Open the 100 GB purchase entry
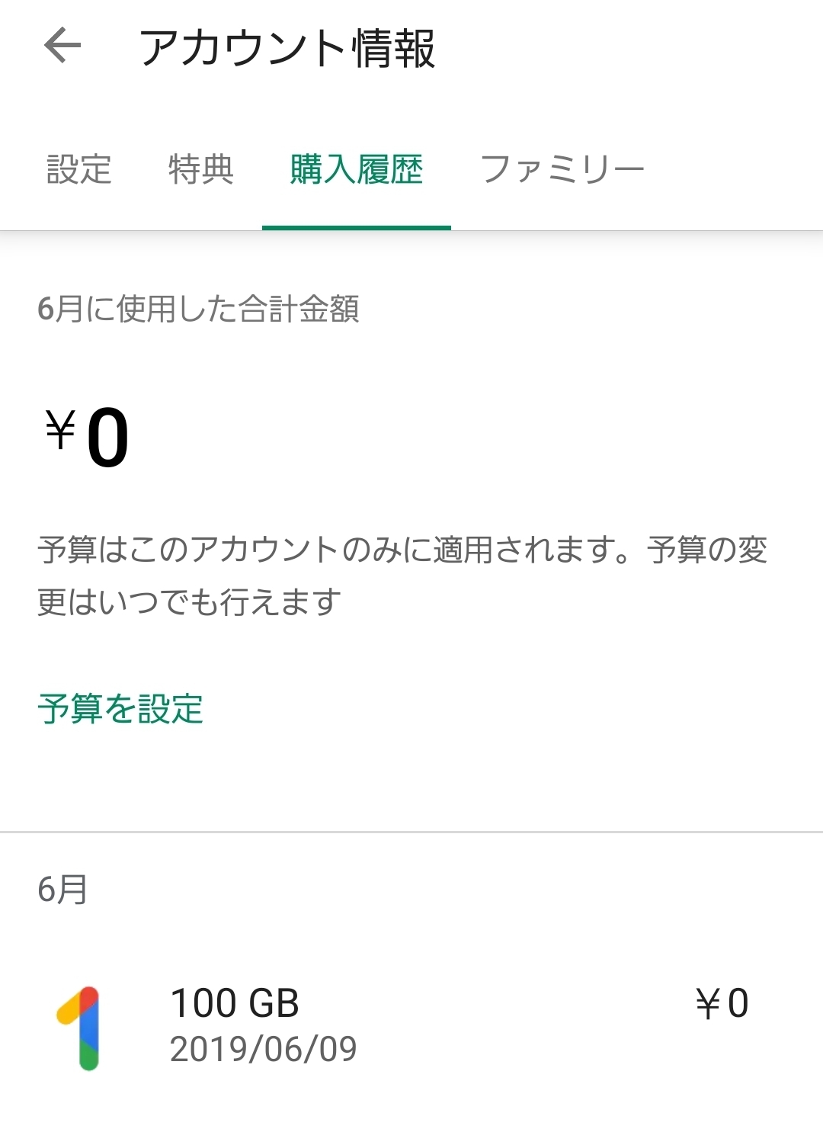Image resolution: width=823 pixels, height=1145 pixels. (235, 1003)
